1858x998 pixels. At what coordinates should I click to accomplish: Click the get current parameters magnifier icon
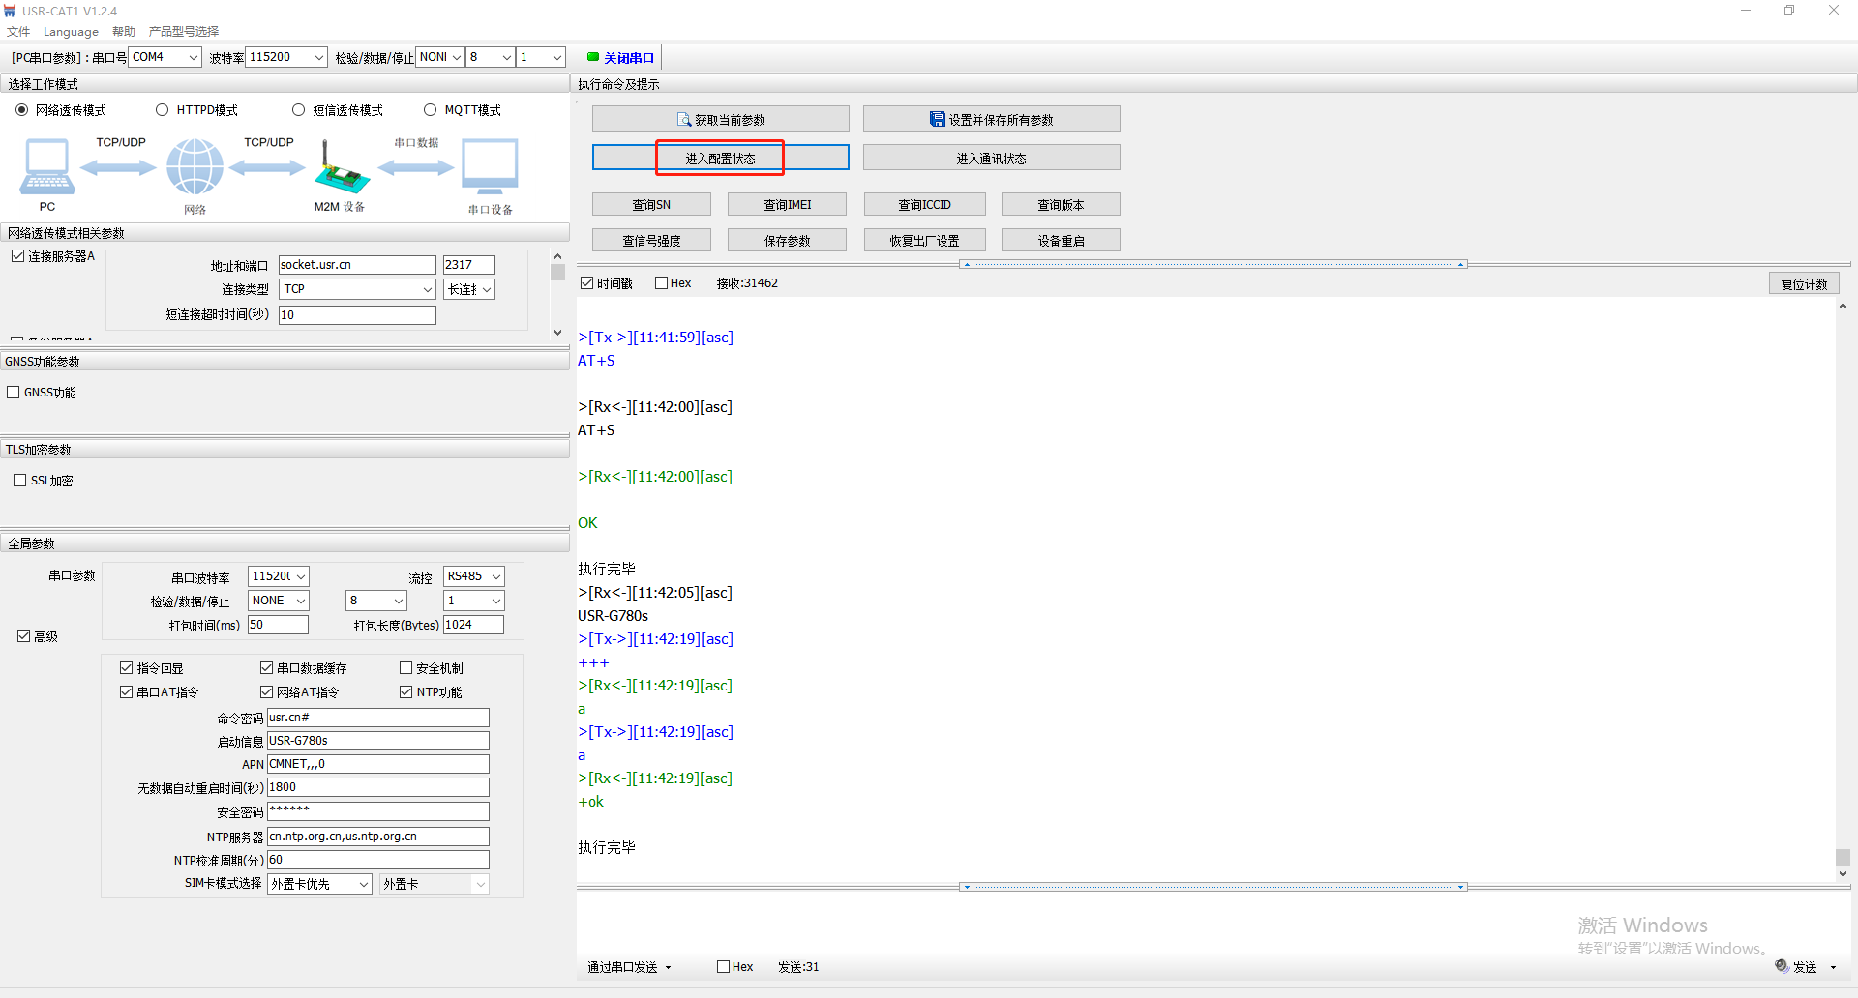pos(684,120)
